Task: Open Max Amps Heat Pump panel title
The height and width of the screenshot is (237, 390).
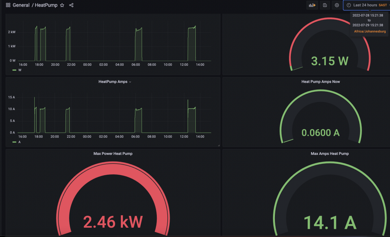Action: [x=330, y=154]
